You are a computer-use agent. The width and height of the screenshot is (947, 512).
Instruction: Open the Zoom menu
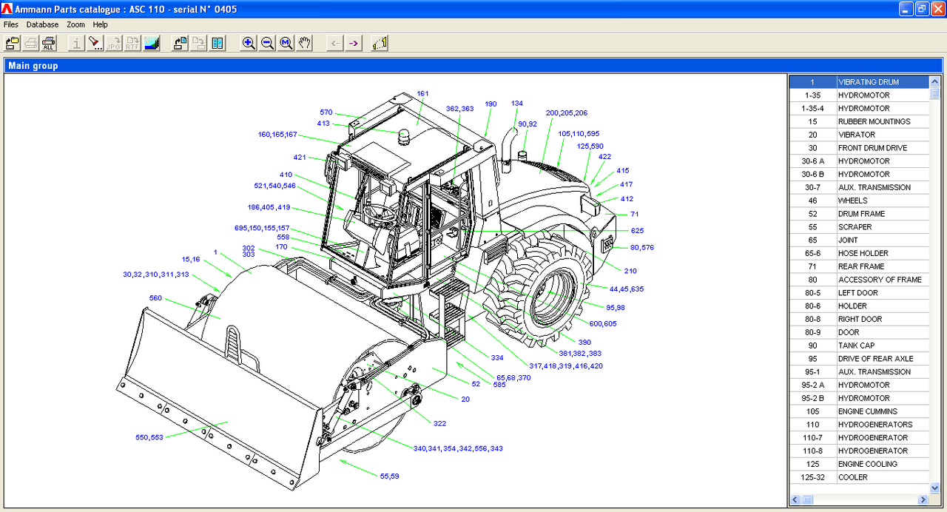click(x=75, y=24)
